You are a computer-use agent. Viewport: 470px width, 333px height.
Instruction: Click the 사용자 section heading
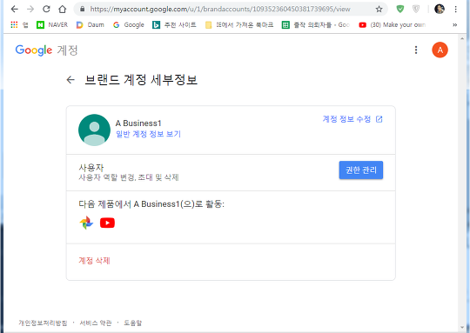[91, 168]
